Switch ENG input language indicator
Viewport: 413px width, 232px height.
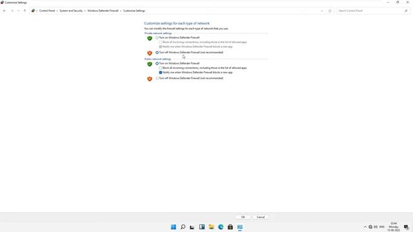click(x=382, y=227)
